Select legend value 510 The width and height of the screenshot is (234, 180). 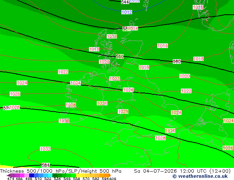coord(38,179)
